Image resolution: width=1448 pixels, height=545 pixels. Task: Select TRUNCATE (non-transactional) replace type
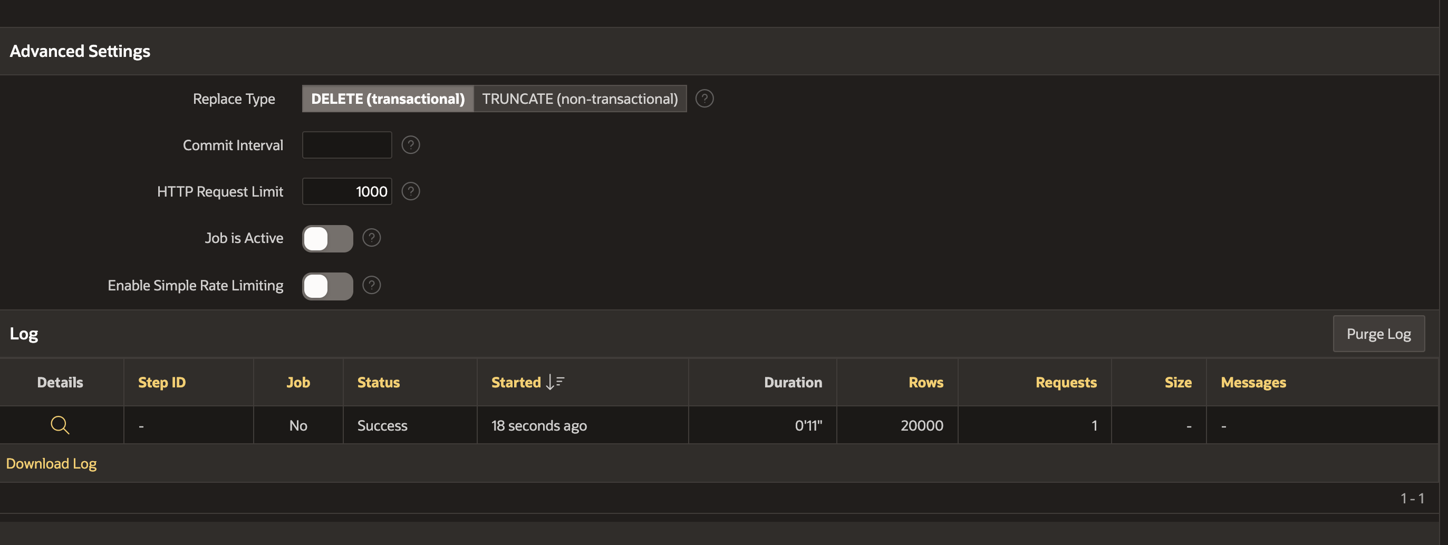(580, 99)
